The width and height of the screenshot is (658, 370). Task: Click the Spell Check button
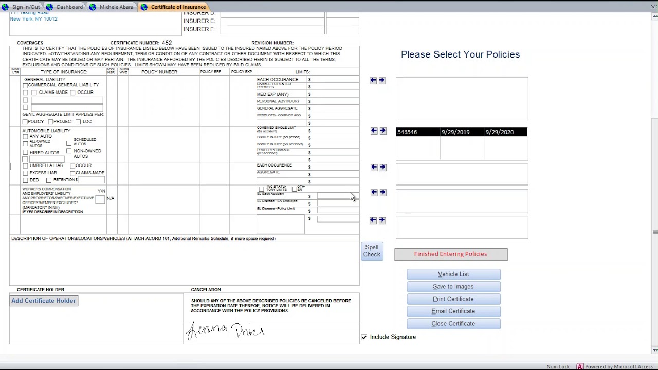[x=372, y=251]
